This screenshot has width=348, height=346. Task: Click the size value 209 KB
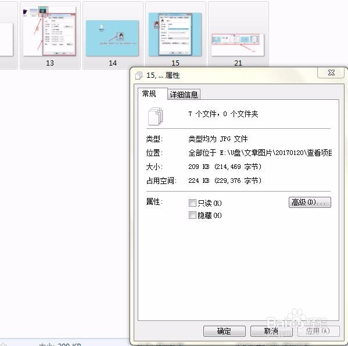point(199,167)
